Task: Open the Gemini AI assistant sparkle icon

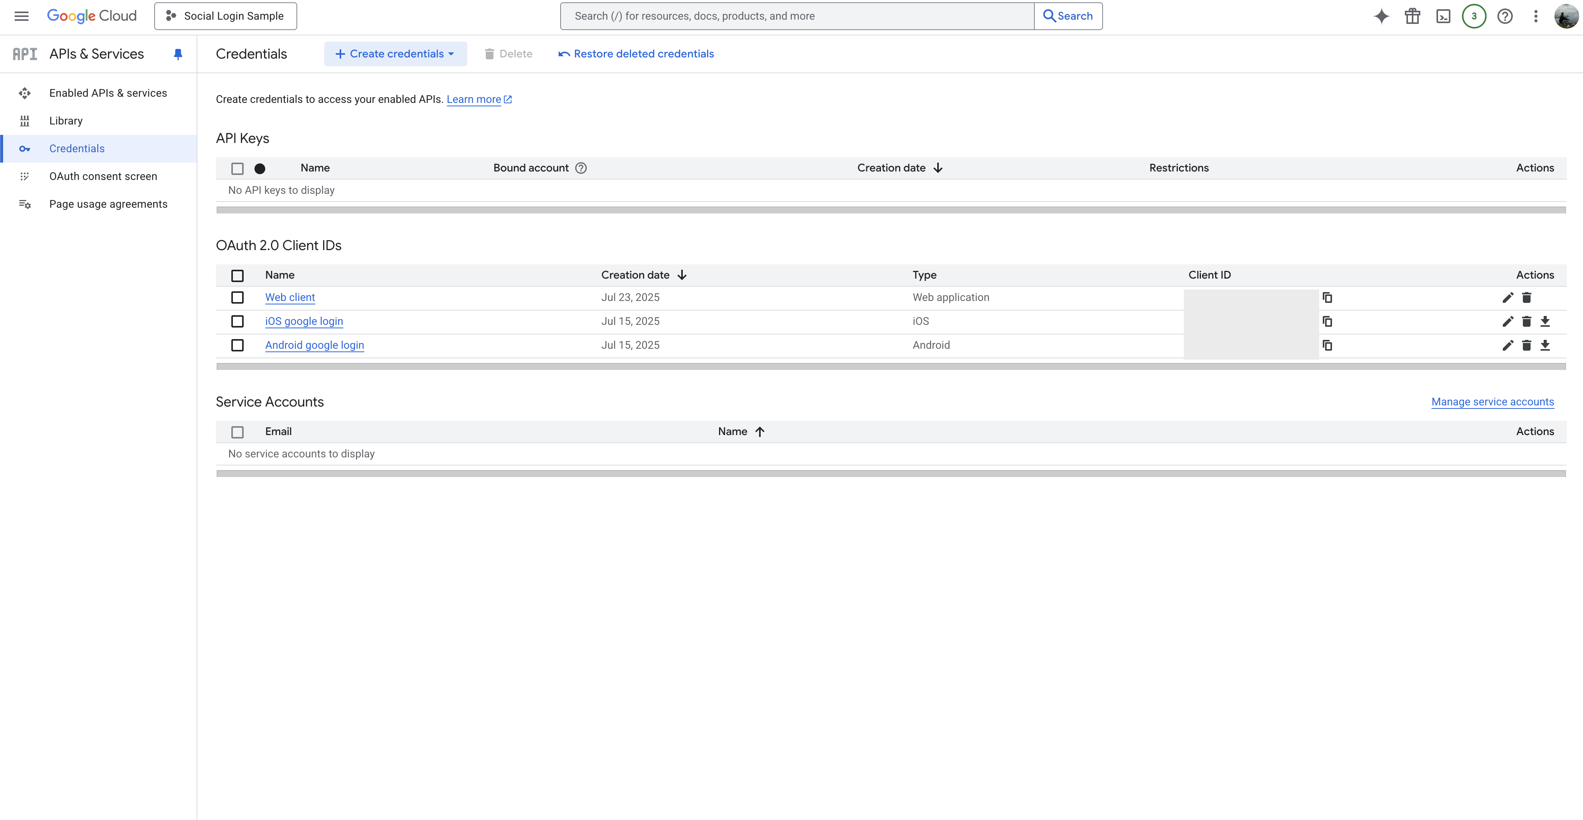Action: point(1381,17)
